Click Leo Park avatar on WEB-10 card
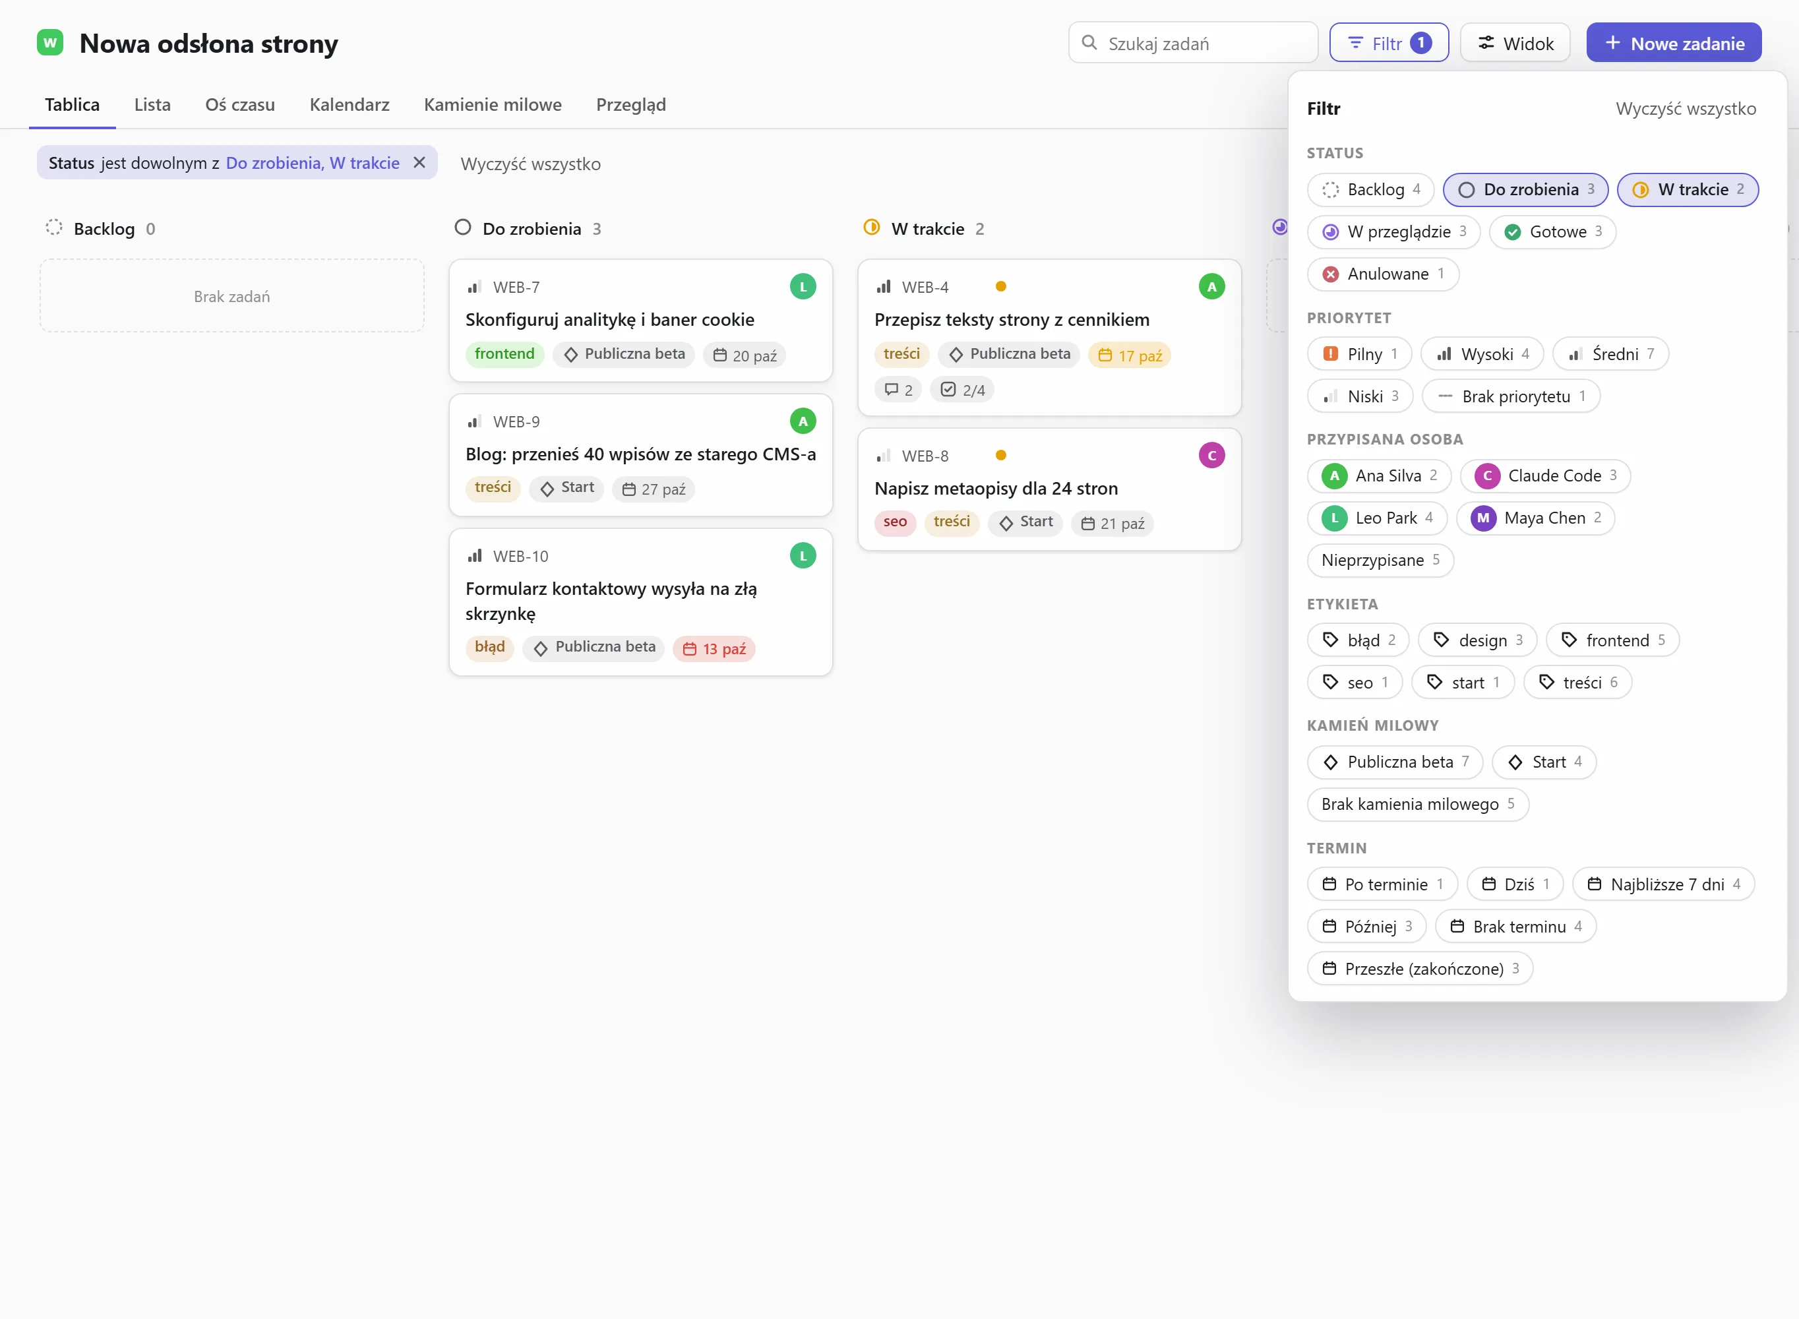Screen dimensions: 1799x1319 (803, 556)
